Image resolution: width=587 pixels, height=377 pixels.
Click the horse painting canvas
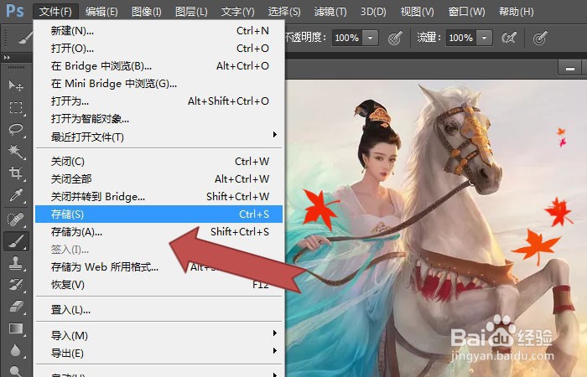click(x=436, y=228)
